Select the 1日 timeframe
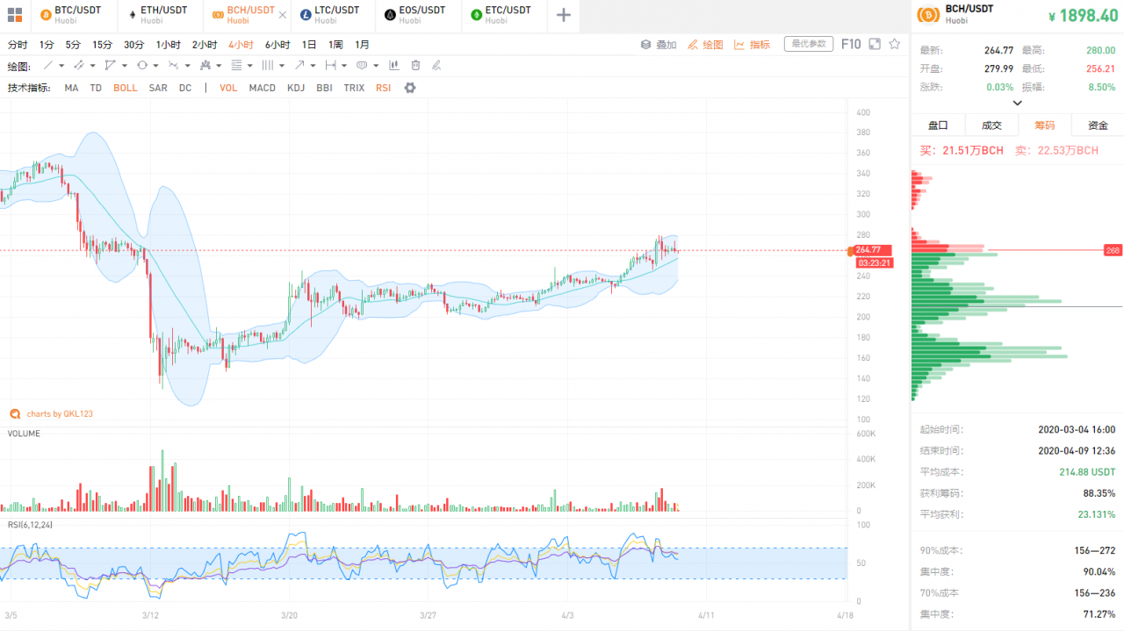The height and width of the screenshot is (631, 1124). 309,45
